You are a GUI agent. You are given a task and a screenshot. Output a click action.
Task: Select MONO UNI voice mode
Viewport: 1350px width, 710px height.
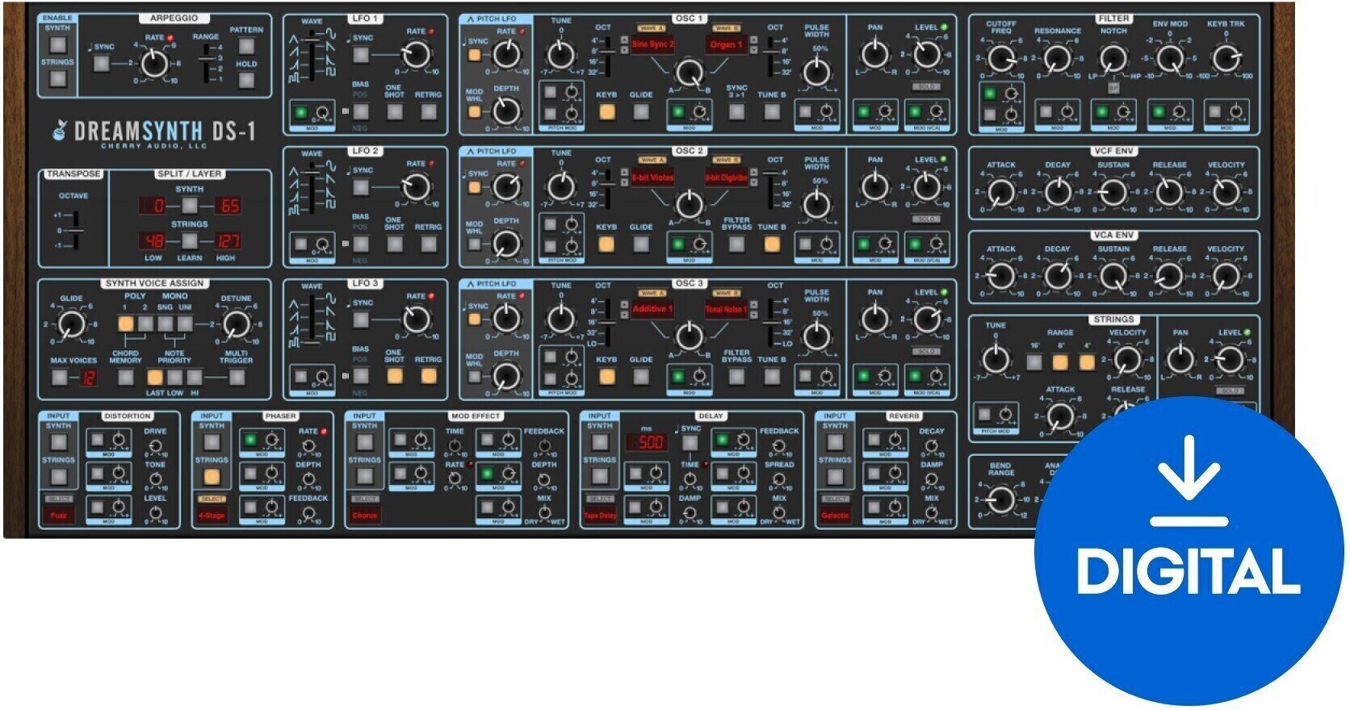[185, 324]
